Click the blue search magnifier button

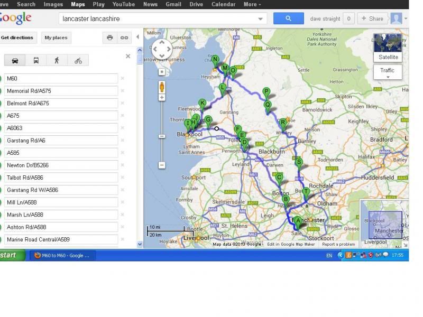click(x=288, y=18)
